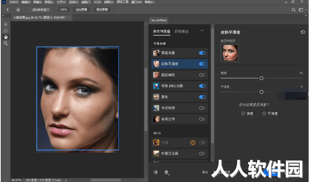Select the Neural Filters panel tab
Viewport: 309px width, 182px height.
pyautogui.click(x=159, y=20)
